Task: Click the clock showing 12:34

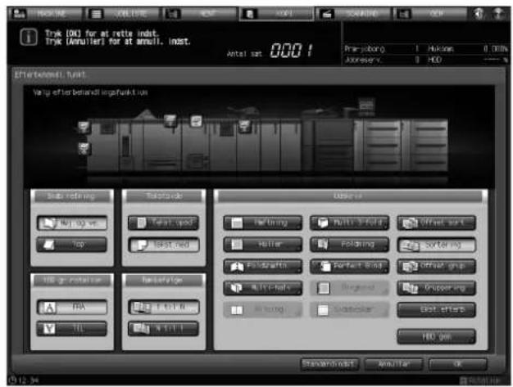Action: (x=24, y=380)
